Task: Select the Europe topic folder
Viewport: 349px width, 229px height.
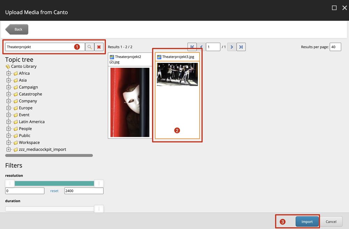Action: pyautogui.click(x=25, y=108)
